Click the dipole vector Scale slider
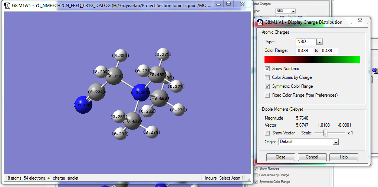The image size is (378, 187). (325, 133)
